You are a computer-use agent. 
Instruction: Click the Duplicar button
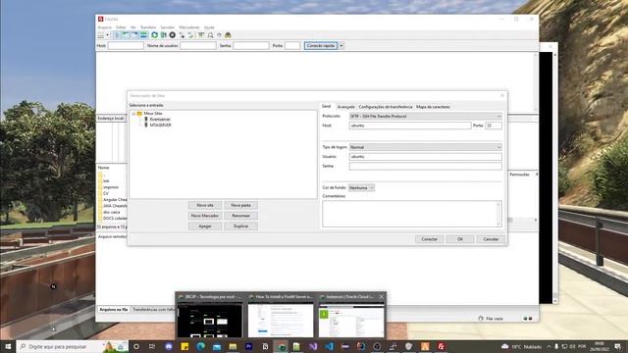[x=240, y=227]
